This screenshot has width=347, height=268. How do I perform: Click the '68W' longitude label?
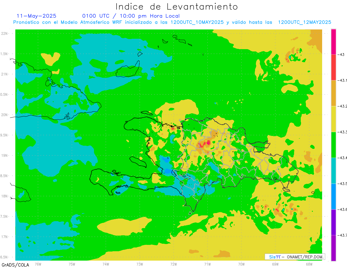(309, 264)
